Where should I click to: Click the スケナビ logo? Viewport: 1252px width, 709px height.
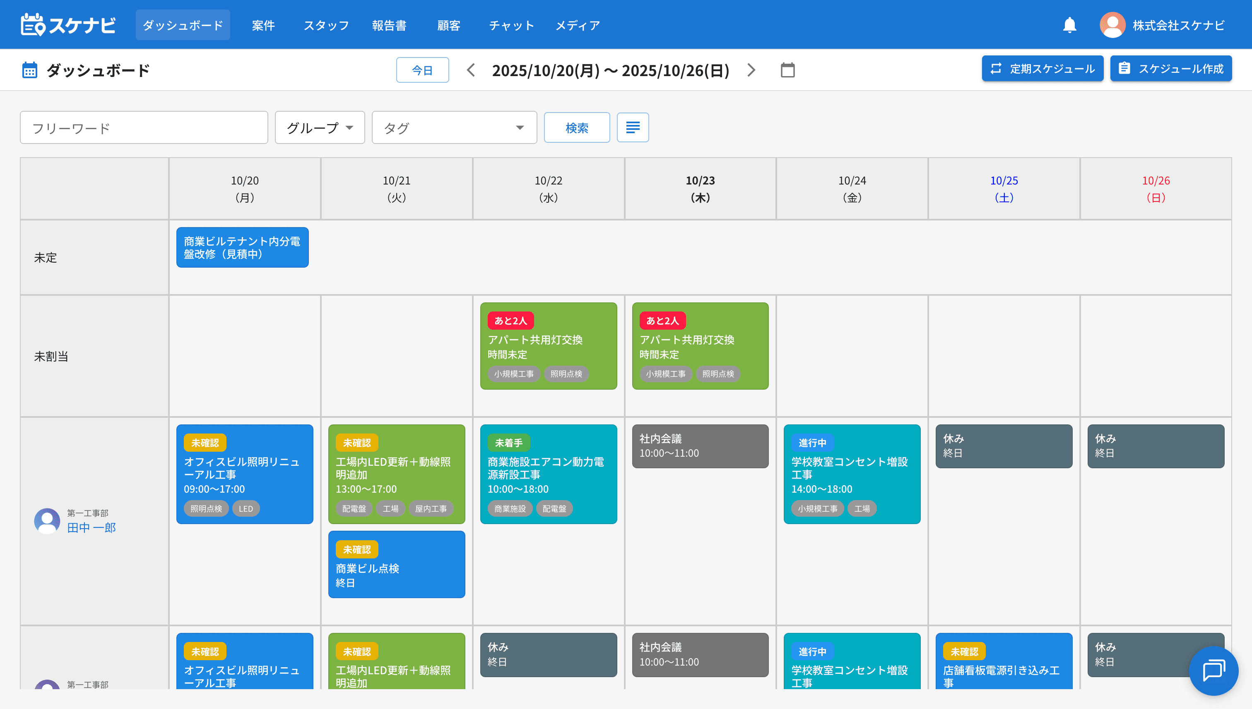point(68,25)
